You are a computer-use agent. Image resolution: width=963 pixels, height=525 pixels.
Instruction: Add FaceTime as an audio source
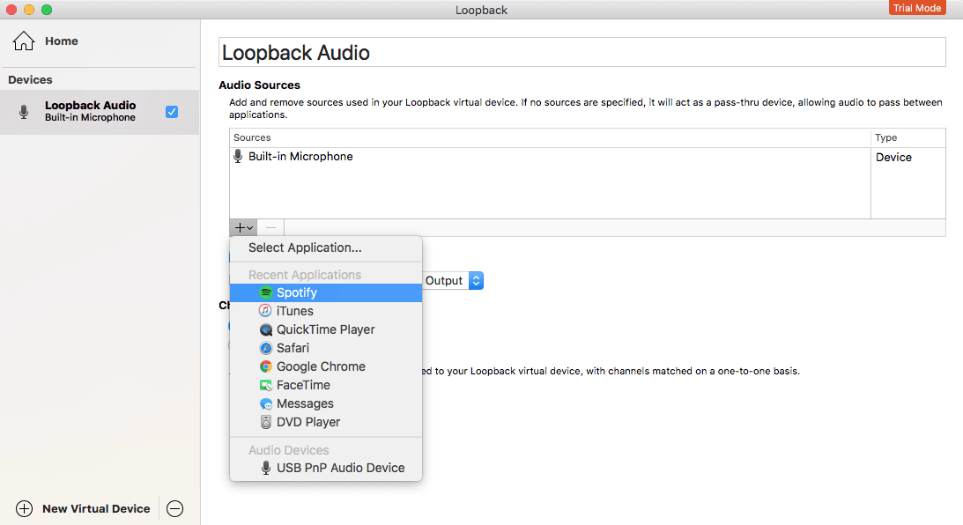325,385
